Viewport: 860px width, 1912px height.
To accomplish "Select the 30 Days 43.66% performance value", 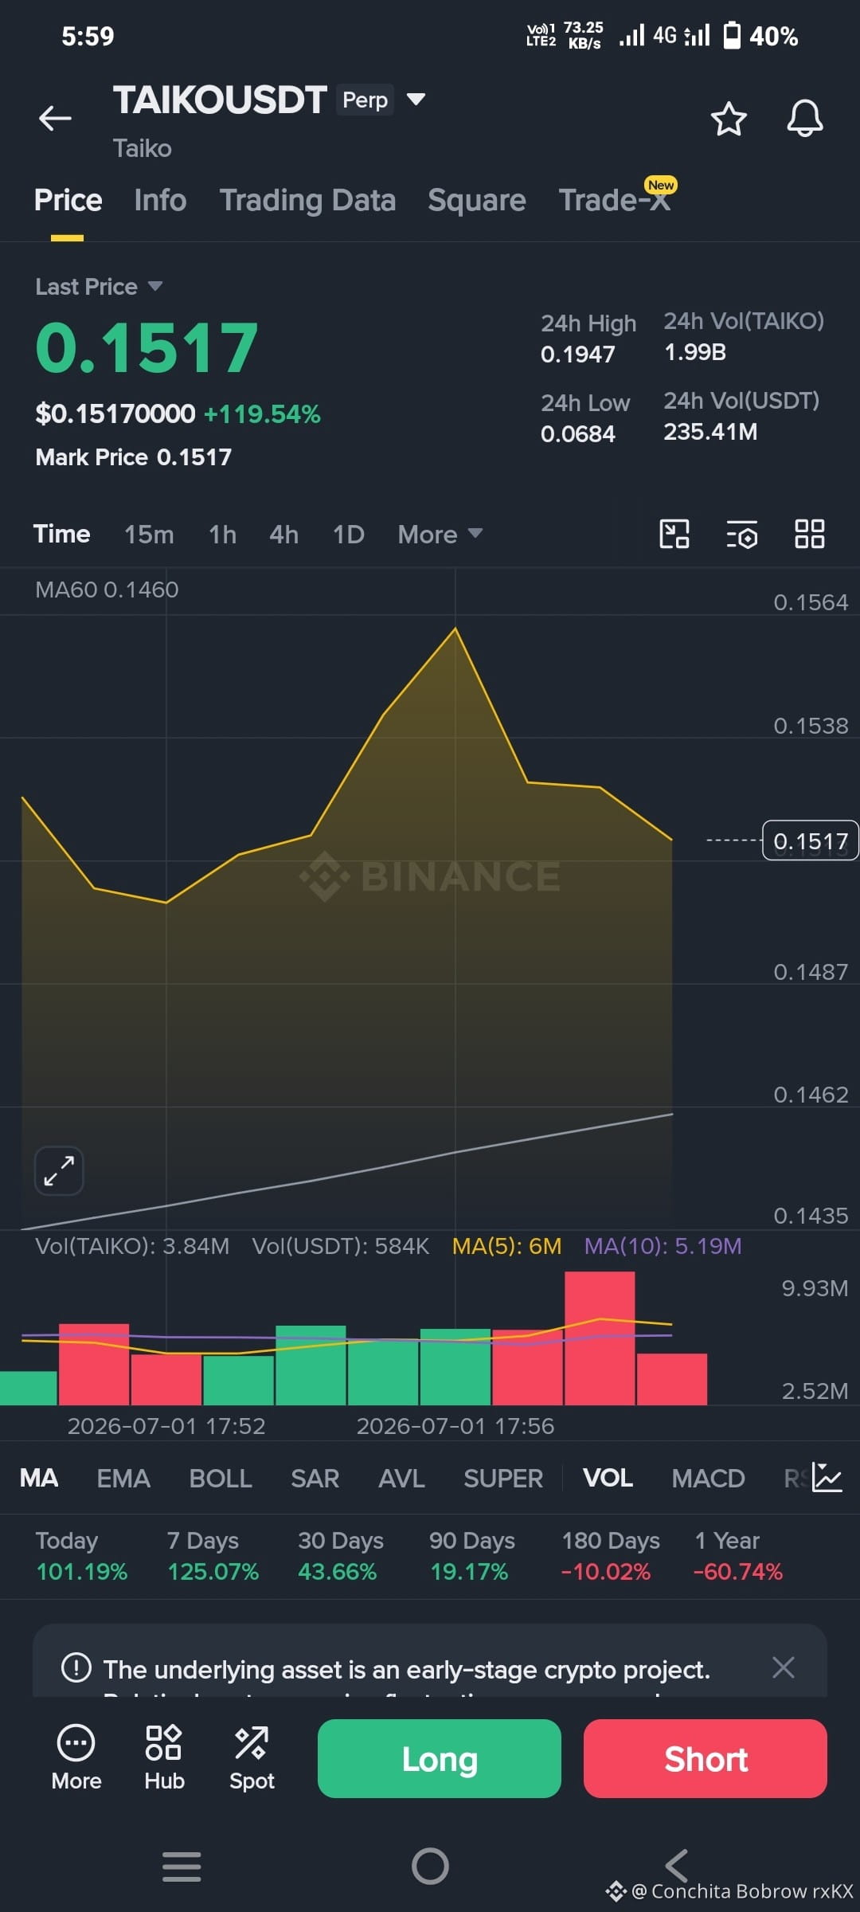I will pyautogui.click(x=337, y=1571).
